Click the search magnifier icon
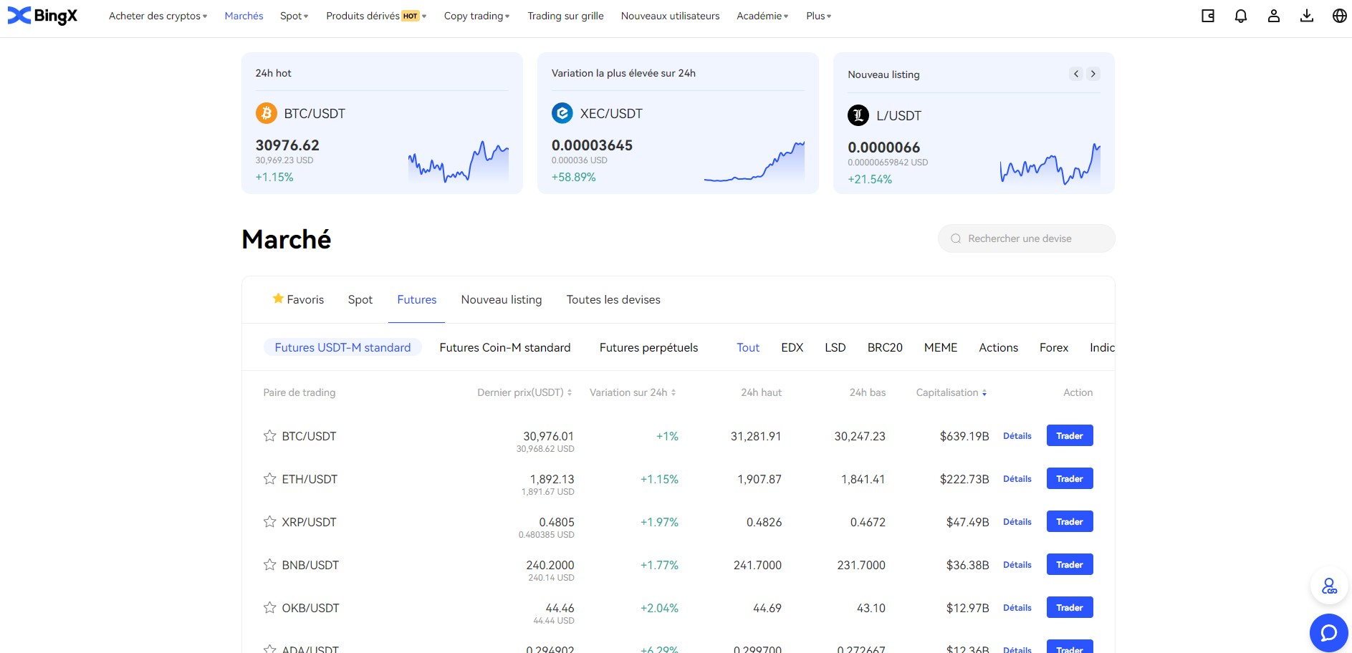 coord(956,238)
